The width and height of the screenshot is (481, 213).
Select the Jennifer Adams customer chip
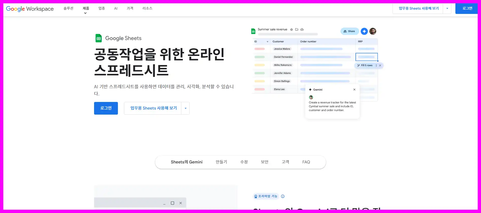[x=282, y=73]
